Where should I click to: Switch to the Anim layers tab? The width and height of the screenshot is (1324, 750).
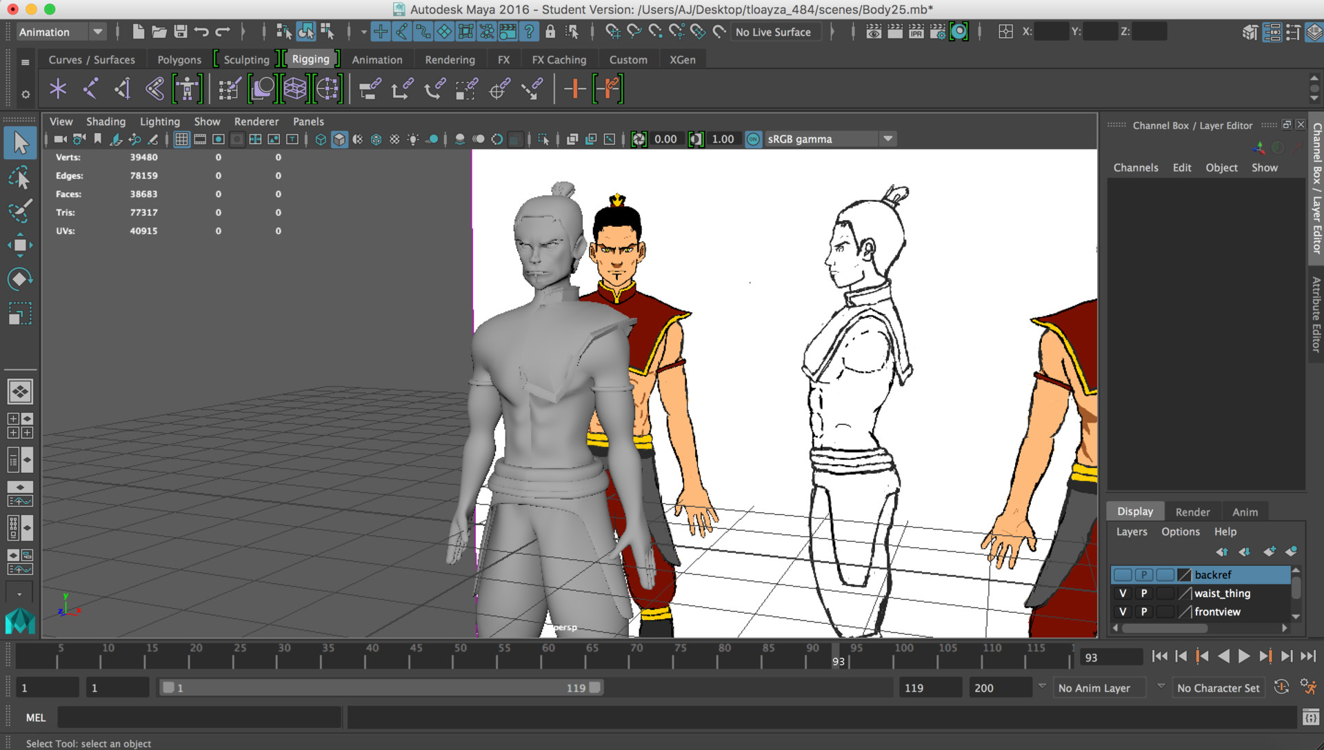(1245, 511)
